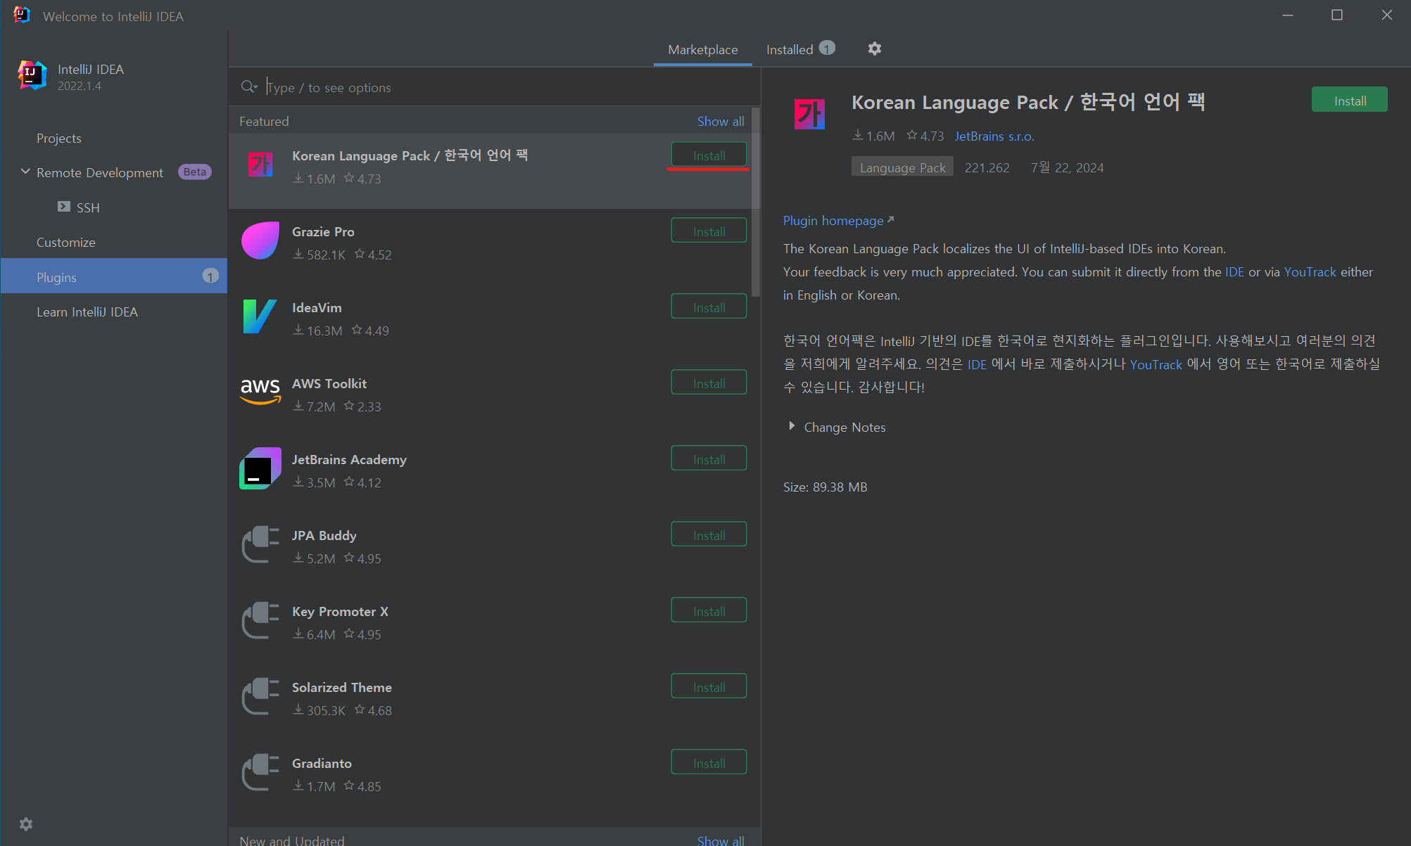Viewport: 1411px width, 846px height.
Task: Collapse the Remote Development tree node
Action: pos(25,172)
